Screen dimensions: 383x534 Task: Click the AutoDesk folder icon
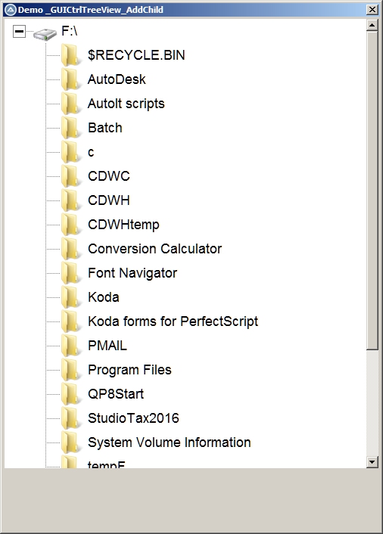(x=71, y=79)
